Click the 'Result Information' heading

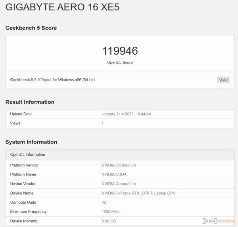pos(30,102)
